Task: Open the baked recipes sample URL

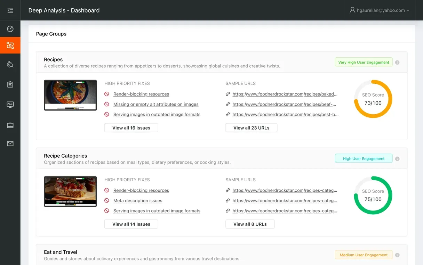Action: pyautogui.click(x=284, y=94)
